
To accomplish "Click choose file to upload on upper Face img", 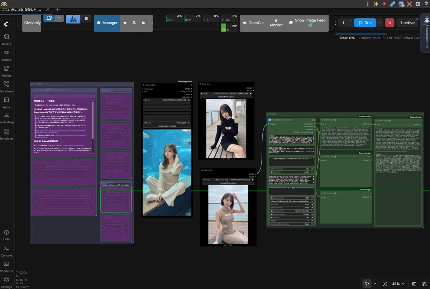I will pyautogui.click(x=226, y=97).
